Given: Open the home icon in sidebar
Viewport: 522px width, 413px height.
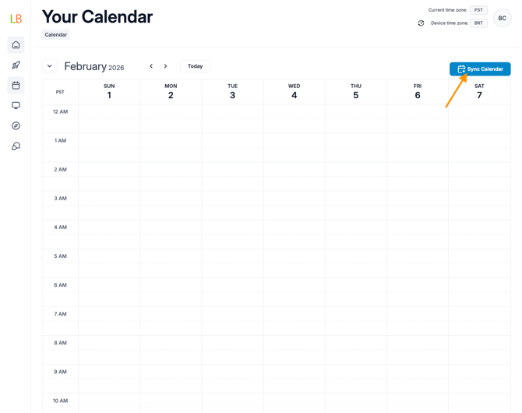Looking at the screenshot, I should click(x=16, y=45).
